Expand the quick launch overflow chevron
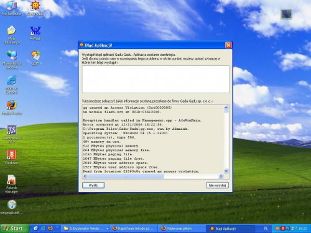The height and width of the screenshot is (233, 311). coord(57,227)
